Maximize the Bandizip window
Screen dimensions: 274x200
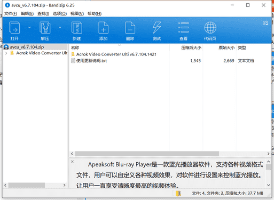click(248, 5)
